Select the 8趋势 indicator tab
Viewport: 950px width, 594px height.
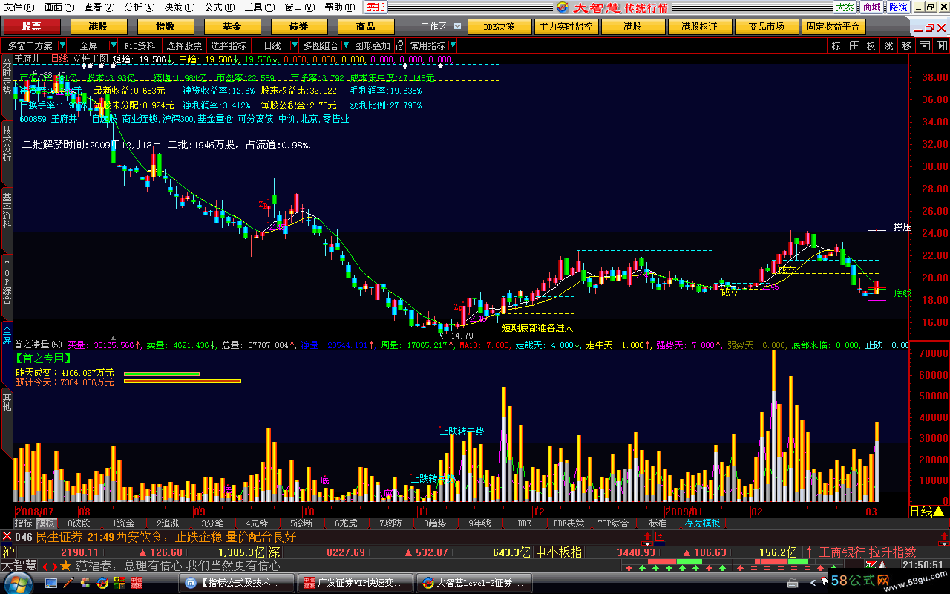click(436, 523)
